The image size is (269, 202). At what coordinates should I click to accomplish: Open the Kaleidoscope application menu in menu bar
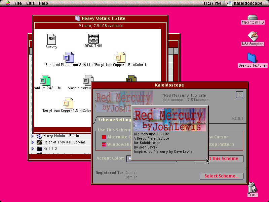245,3
